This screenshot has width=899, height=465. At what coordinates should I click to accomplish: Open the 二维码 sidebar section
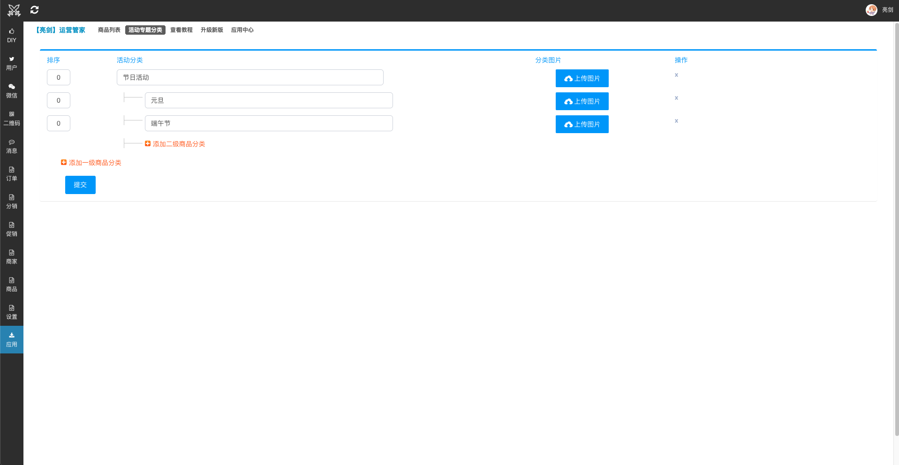(12, 119)
